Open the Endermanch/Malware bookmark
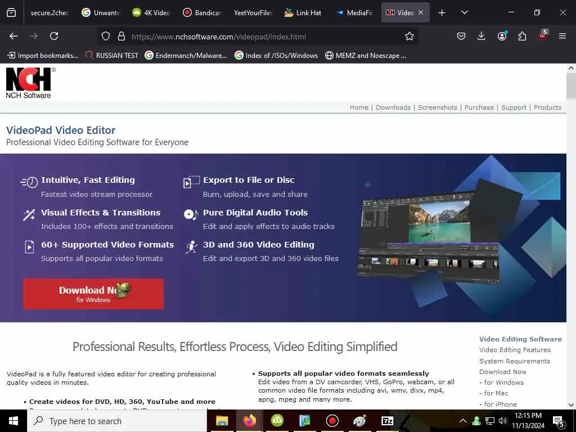The height and width of the screenshot is (432, 576). [186, 56]
